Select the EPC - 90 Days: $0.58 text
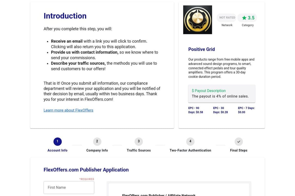 tap(196, 110)
